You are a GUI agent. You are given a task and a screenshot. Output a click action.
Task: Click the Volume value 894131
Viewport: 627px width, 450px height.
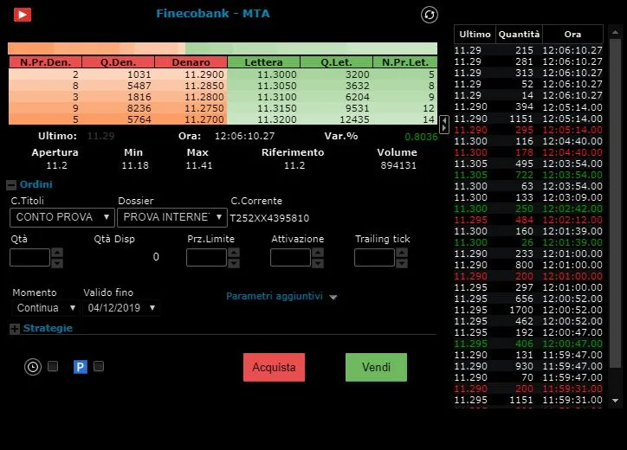[x=398, y=165]
